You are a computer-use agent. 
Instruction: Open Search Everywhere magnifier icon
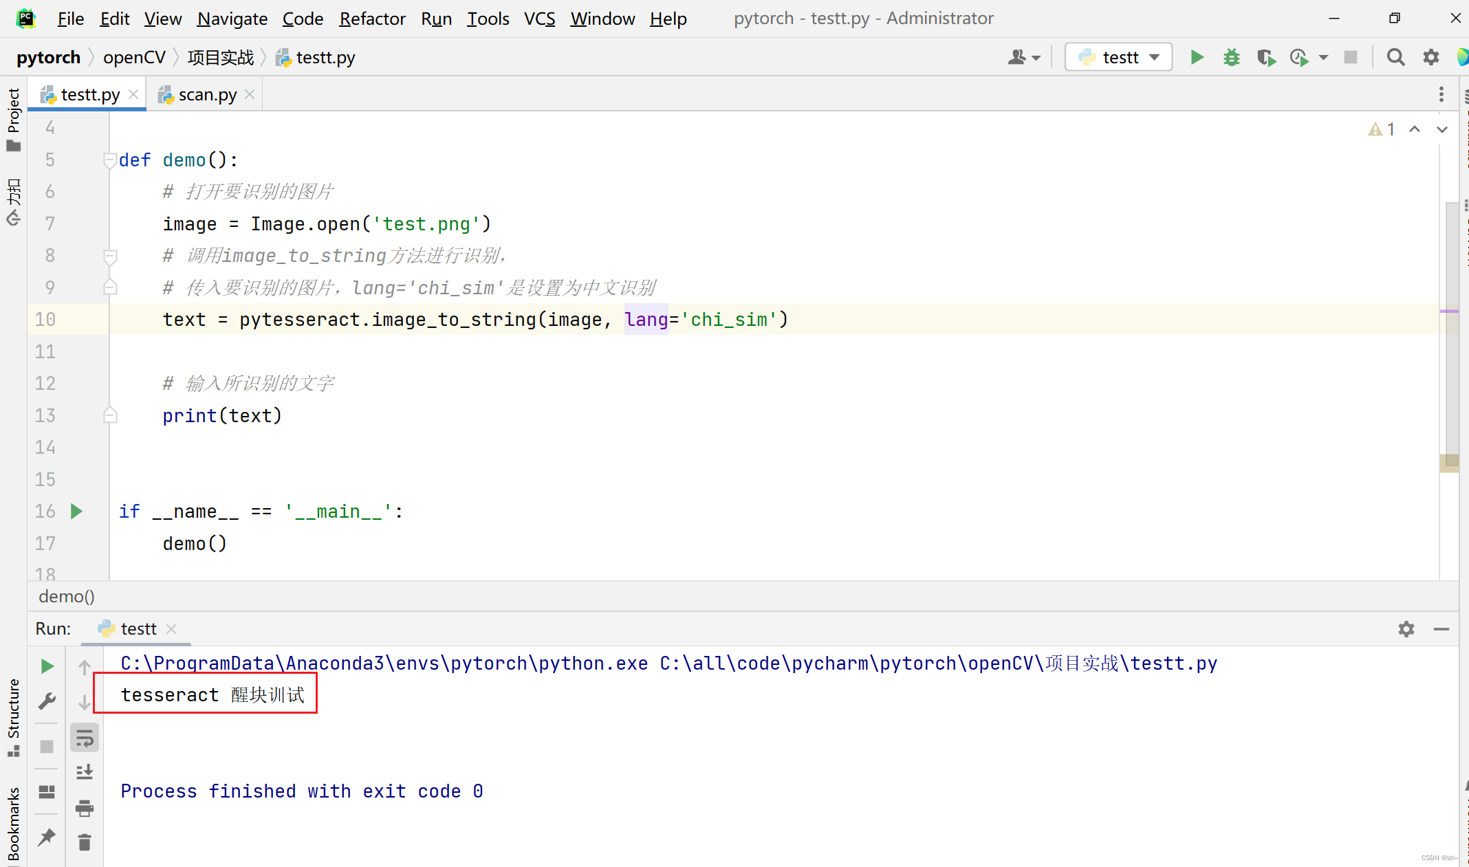click(1395, 58)
